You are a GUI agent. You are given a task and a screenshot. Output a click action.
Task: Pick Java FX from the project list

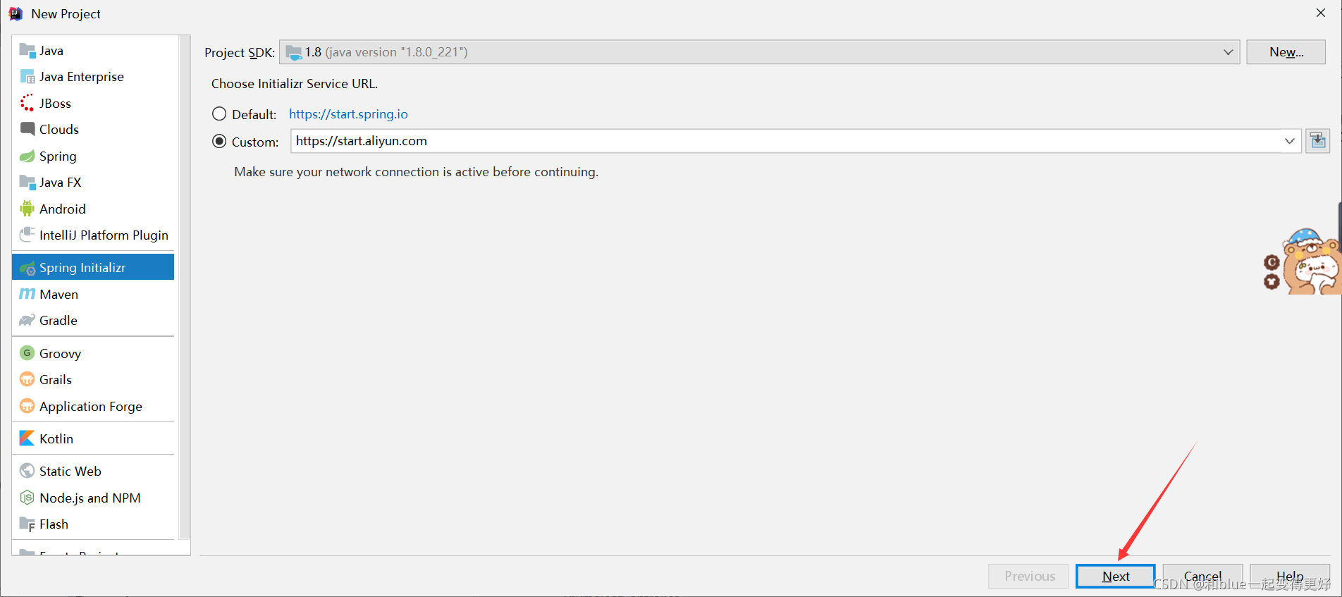click(93, 183)
